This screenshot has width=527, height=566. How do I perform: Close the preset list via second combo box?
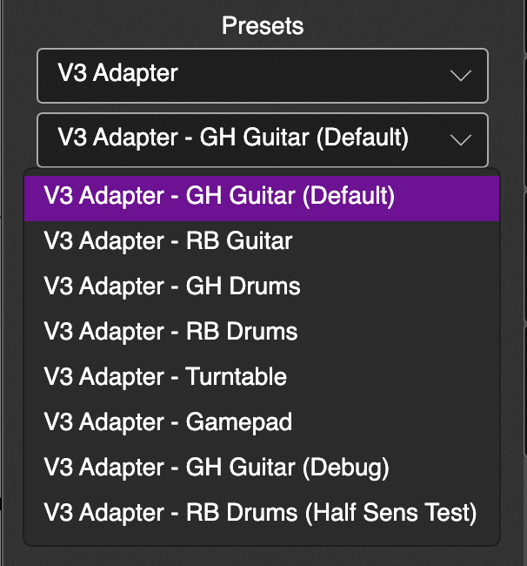[261, 138]
